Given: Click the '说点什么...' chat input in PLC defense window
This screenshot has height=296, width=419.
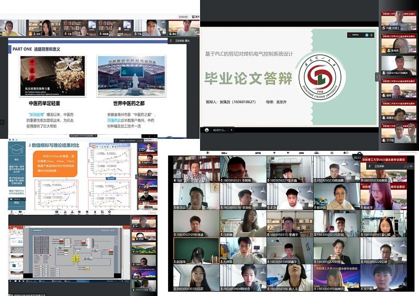Looking at the screenshot, I should click(x=219, y=130).
